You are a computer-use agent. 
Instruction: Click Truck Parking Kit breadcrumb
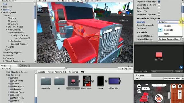coord(57,72)
